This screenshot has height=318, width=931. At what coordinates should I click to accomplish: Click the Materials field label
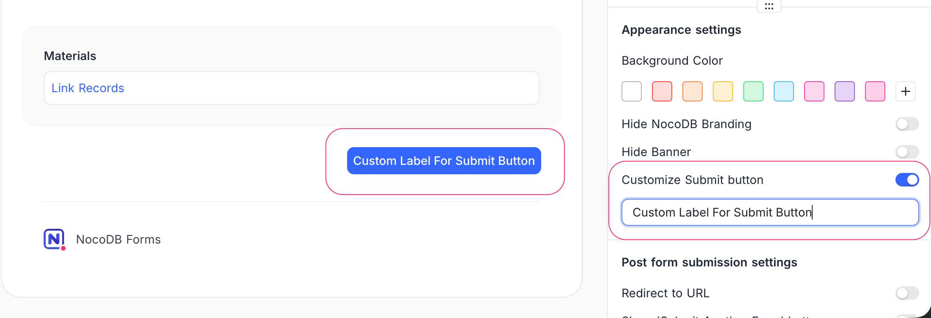pyautogui.click(x=70, y=55)
